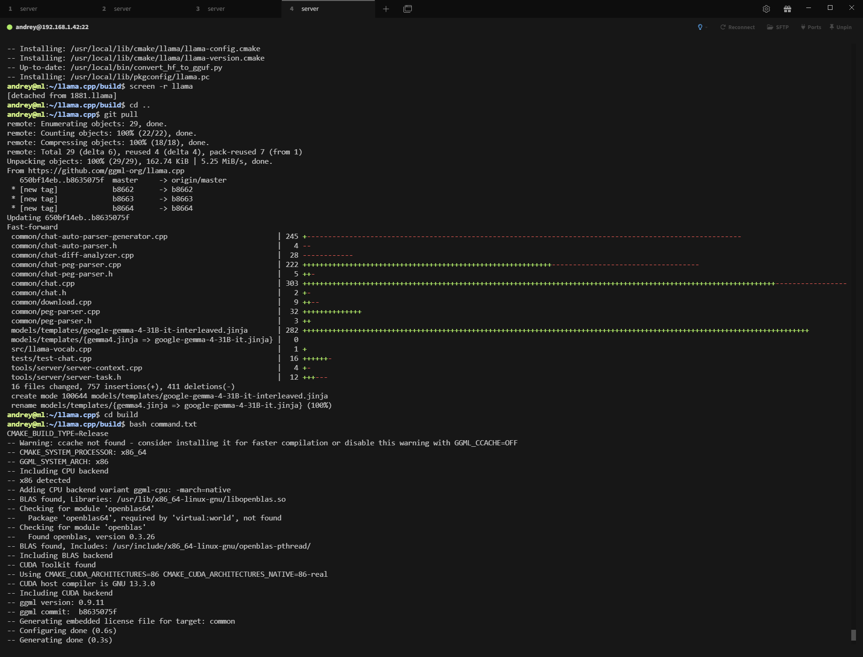Toggle Unpin for the session toolbar

(x=840, y=27)
